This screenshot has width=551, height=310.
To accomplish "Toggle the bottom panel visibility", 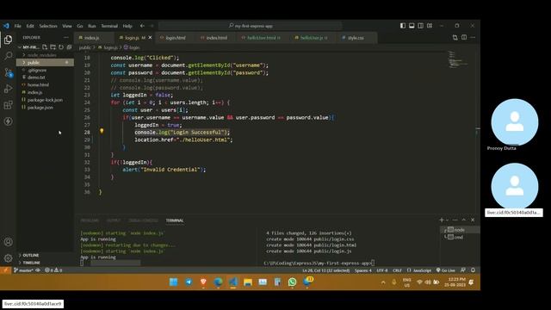I will point(412,26).
